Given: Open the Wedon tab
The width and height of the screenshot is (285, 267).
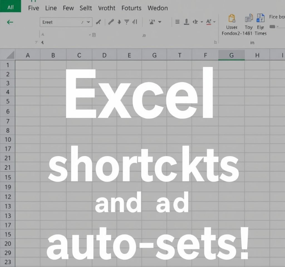Looking at the screenshot, I should 158,8.
